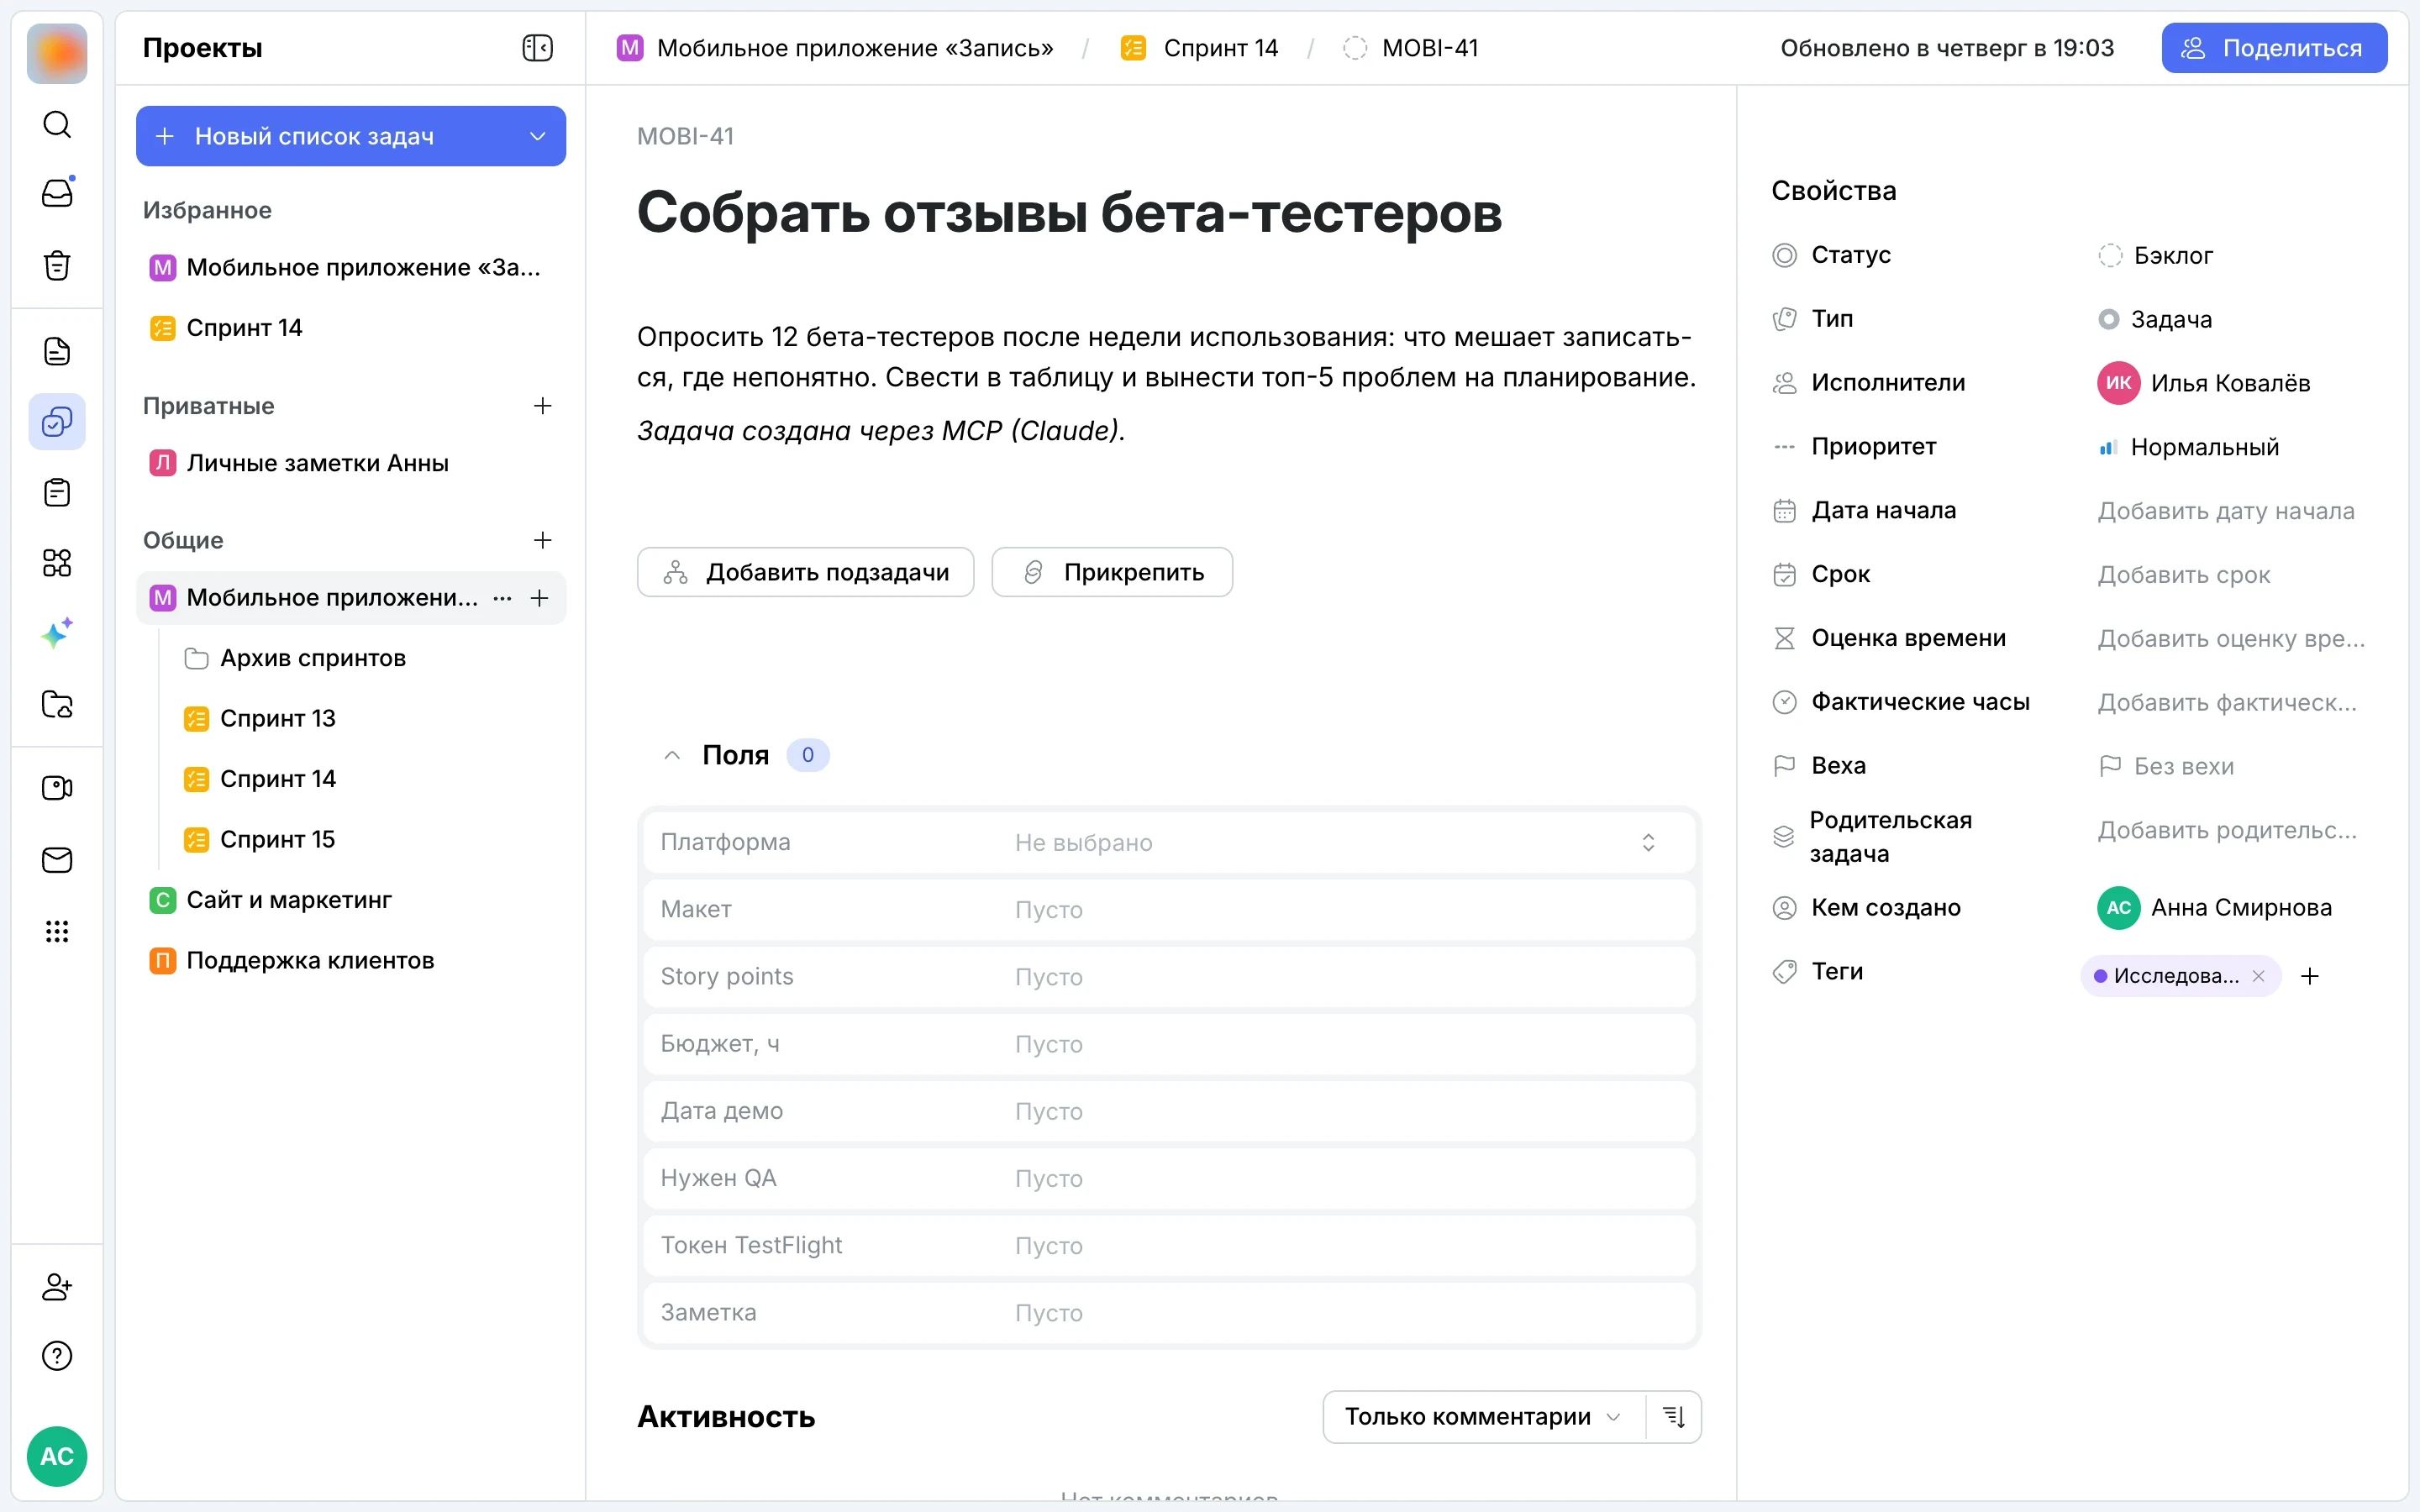Viewport: 2420px width, 1512px height.
Task: Go to Мобильное приложение «Запись» breadcrumb
Action: [x=835, y=48]
